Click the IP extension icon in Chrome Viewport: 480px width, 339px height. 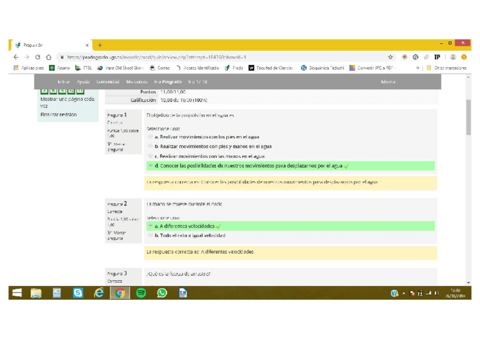pyautogui.click(x=437, y=57)
